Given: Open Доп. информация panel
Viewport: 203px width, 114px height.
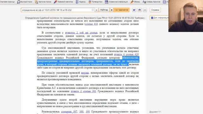Looking at the screenshot, I should coord(160,18).
